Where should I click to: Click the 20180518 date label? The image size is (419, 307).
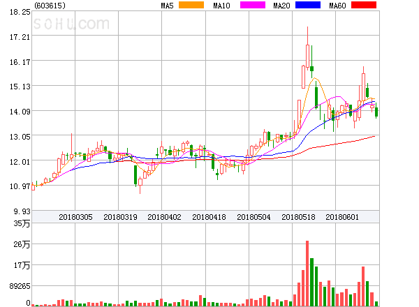coord(298,217)
